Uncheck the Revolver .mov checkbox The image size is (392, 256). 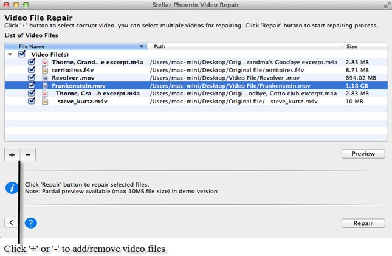coord(32,77)
